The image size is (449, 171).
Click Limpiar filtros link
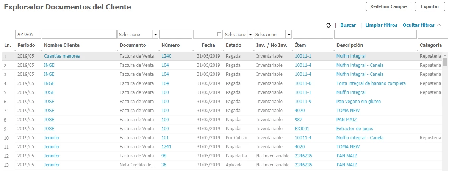pyautogui.click(x=381, y=25)
